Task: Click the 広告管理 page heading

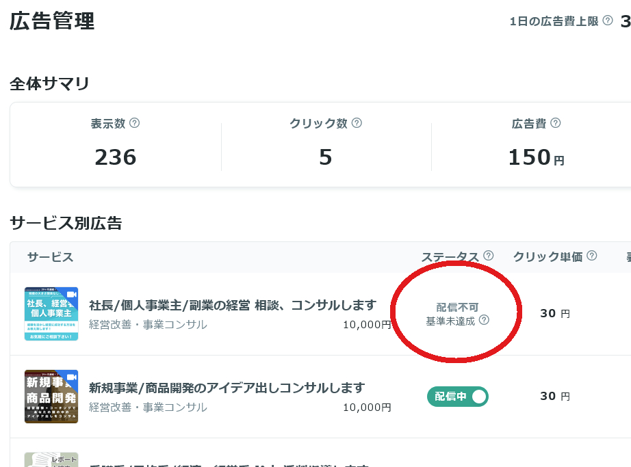Action: click(x=50, y=22)
